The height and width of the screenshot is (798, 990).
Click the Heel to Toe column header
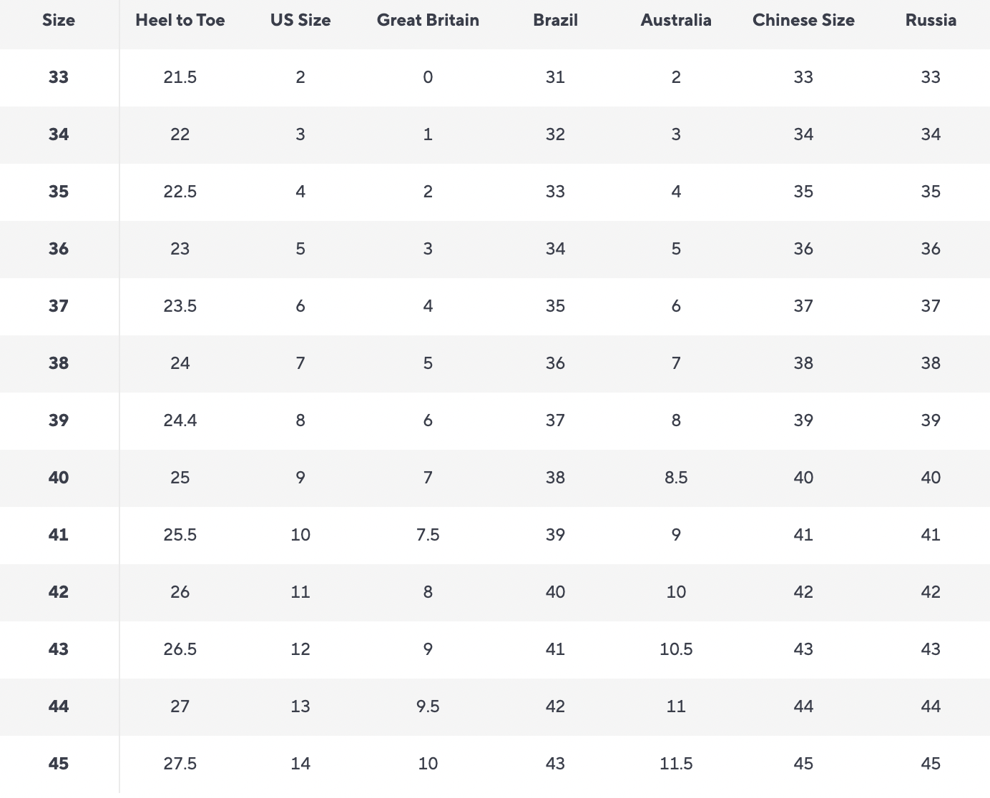(180, 20)
